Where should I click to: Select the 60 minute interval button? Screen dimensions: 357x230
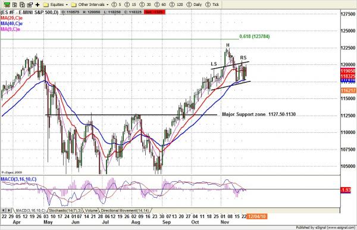[x=160, y=5]
